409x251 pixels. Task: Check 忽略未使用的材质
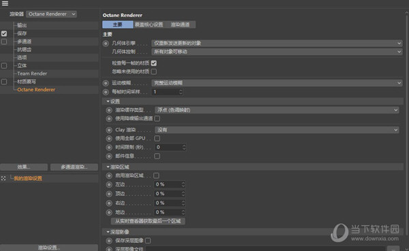pyautogui.click(x=153, y=71)
